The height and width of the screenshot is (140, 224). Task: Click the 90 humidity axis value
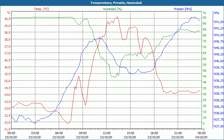click(x=205, y=24)
